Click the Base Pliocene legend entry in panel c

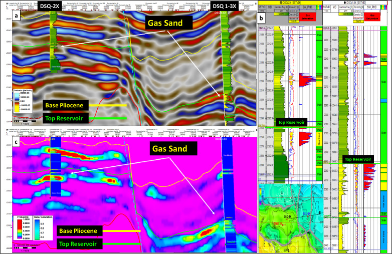pos(80,231)
